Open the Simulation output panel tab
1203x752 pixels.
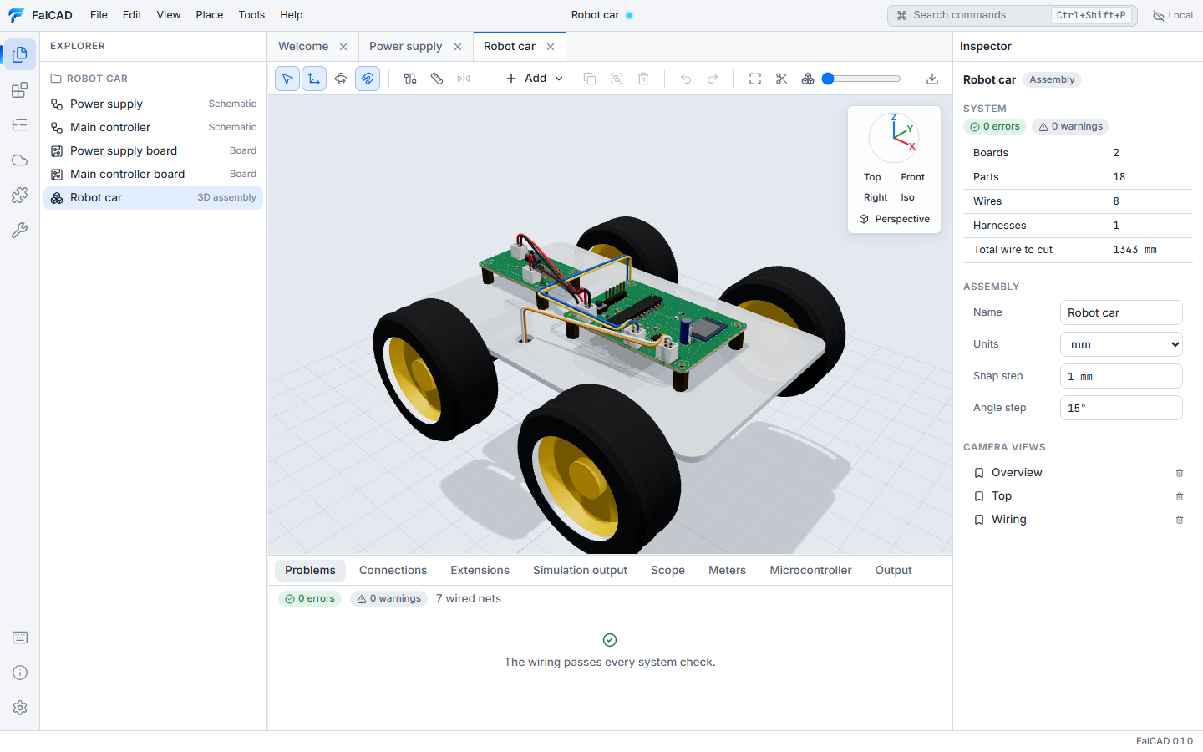tap(580, 571)
